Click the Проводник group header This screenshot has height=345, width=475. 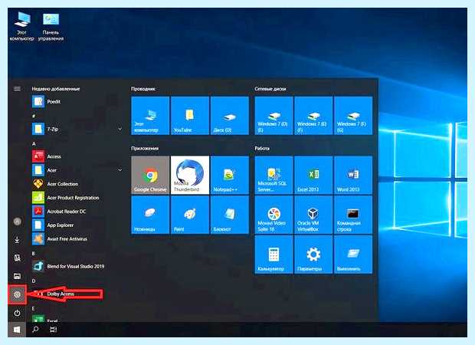tap(143, 89)
